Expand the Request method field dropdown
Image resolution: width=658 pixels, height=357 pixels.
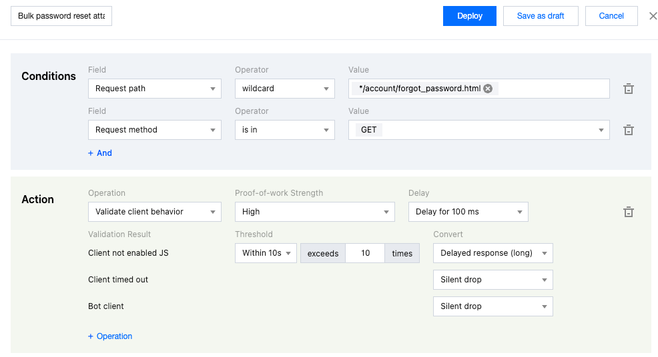pos(154,130)
